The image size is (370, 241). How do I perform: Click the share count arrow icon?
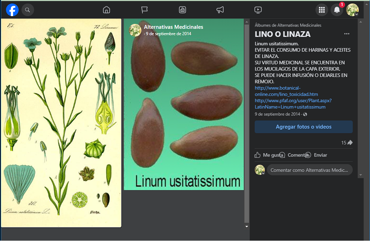[350, 142]
